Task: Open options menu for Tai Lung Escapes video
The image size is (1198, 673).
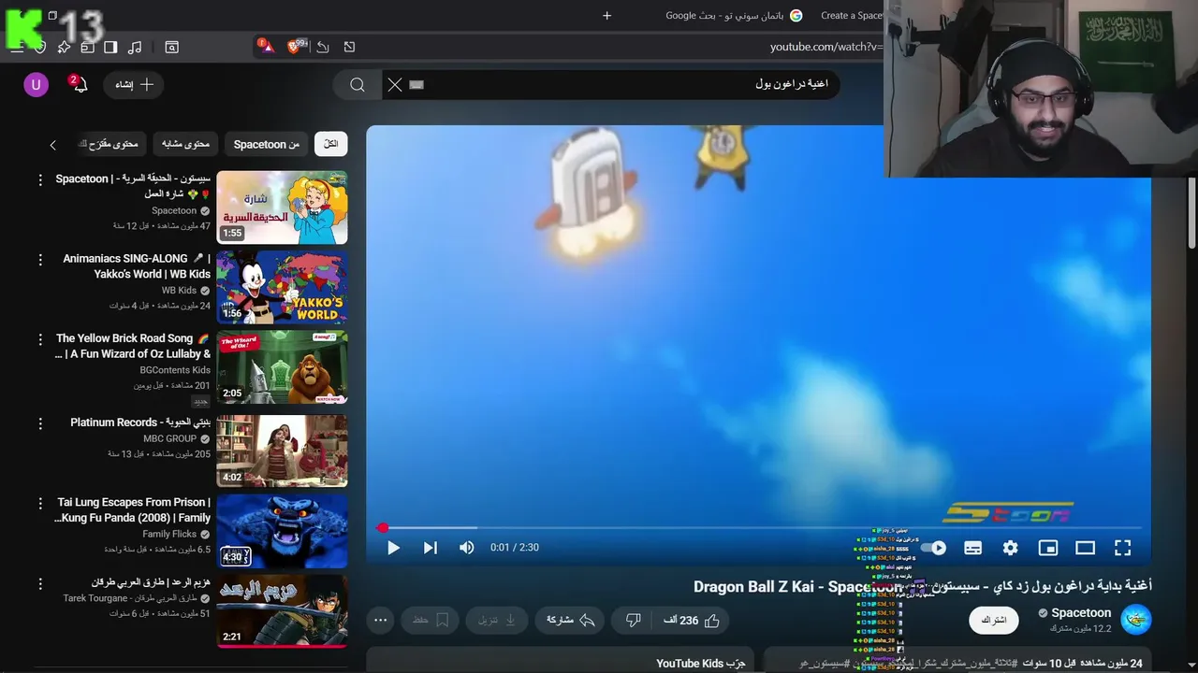Action: [x=40, y=504]
